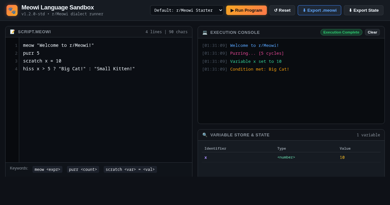Click the "purr <count>" keyword chip

tap(83, 169)
